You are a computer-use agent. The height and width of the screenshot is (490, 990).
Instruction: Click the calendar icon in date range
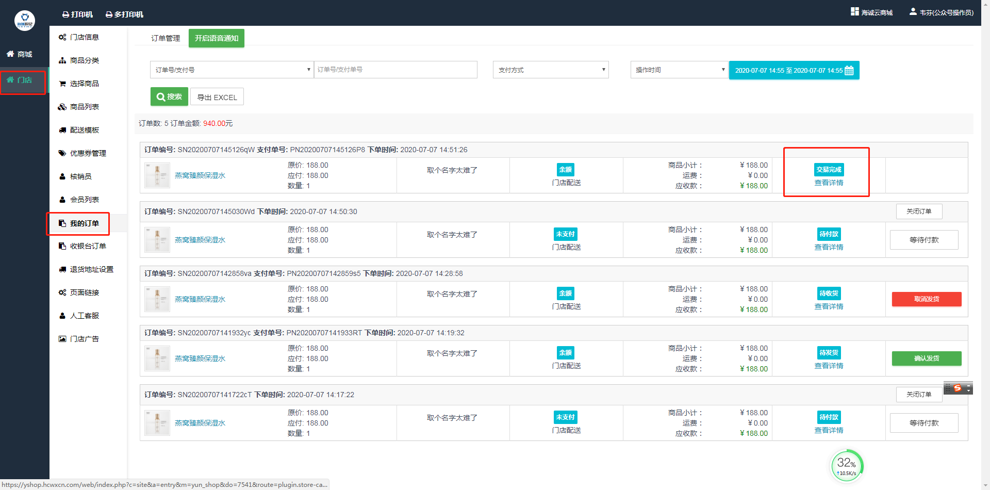[849, 71]
